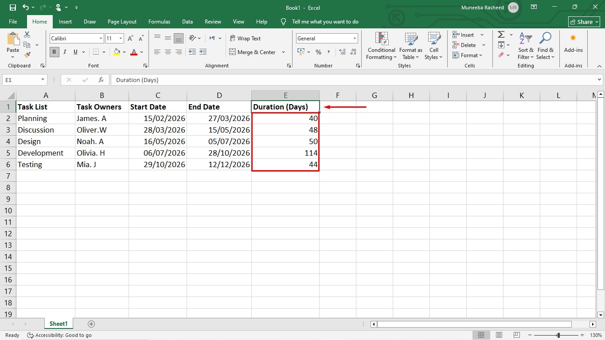Switch to Page Layout view icon
This screenshot has width=605, height=340.
click(499, 335)
